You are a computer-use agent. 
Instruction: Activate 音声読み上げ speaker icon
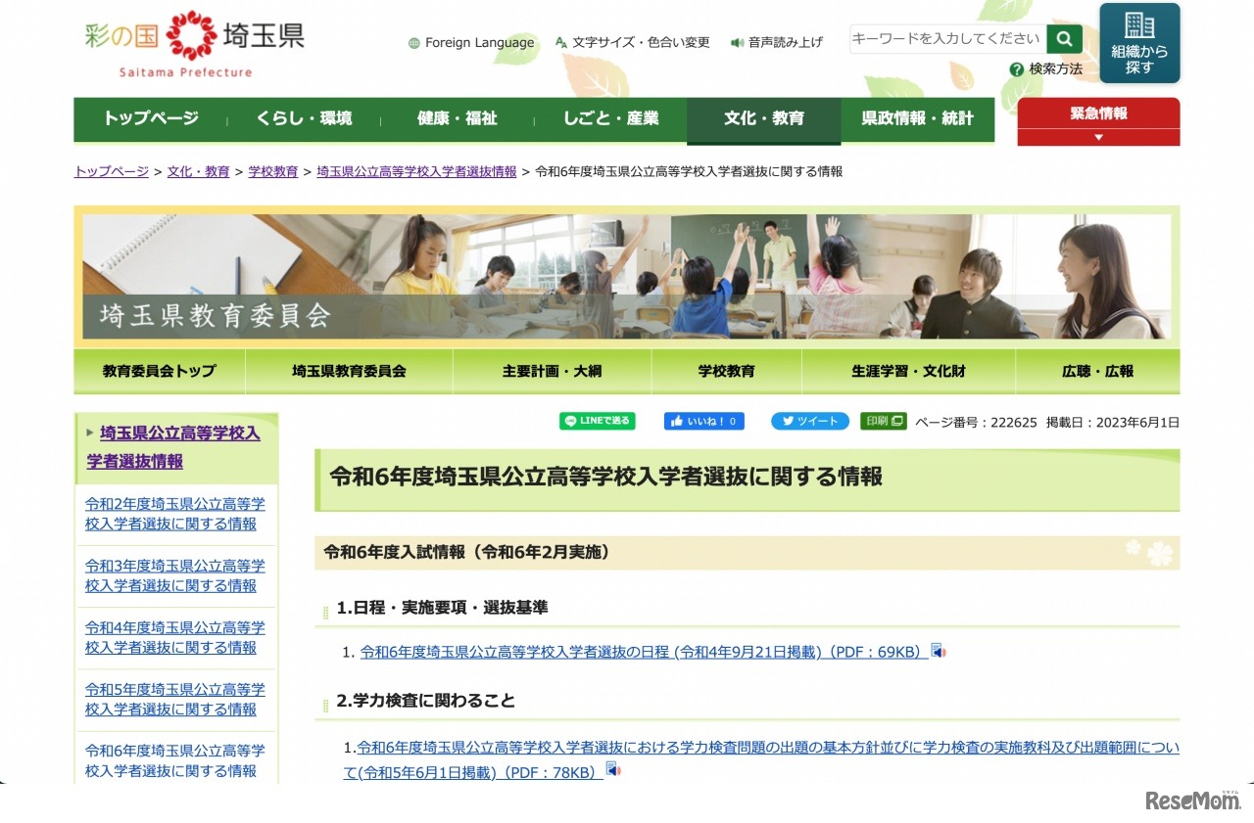pos(737,41)
